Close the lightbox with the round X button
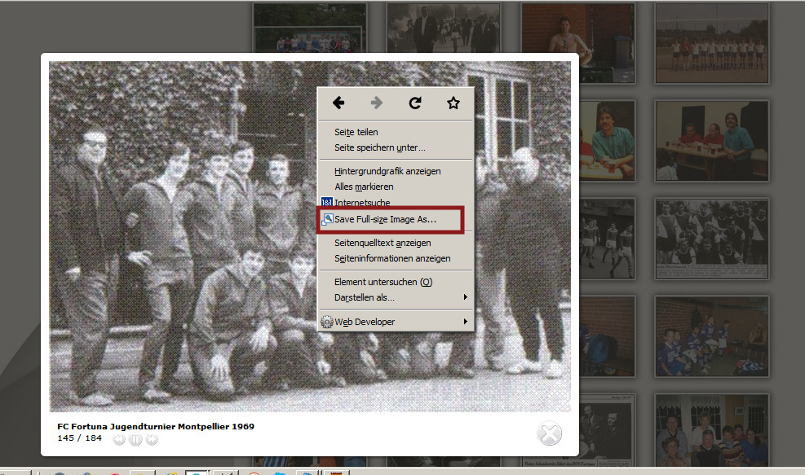The width and height of the screenshot is (805, 475). [x=550, y=433]
